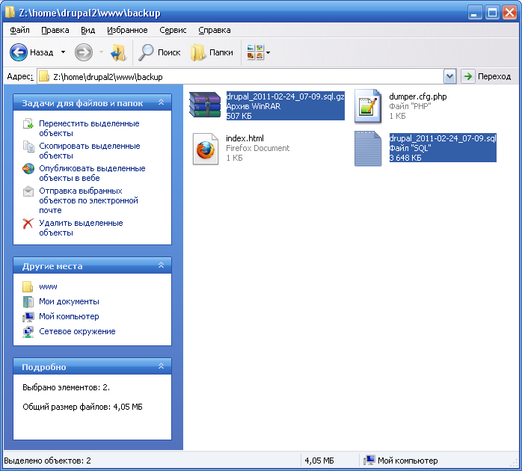Click Скопировать выделенные объекты link
522x471 pixels.
tap(90, 151)
